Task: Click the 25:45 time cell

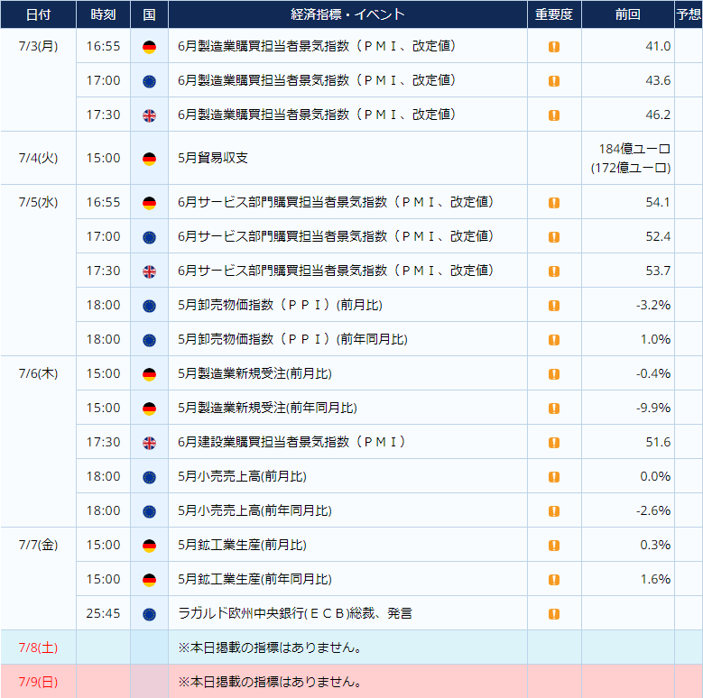Action: 103,613
